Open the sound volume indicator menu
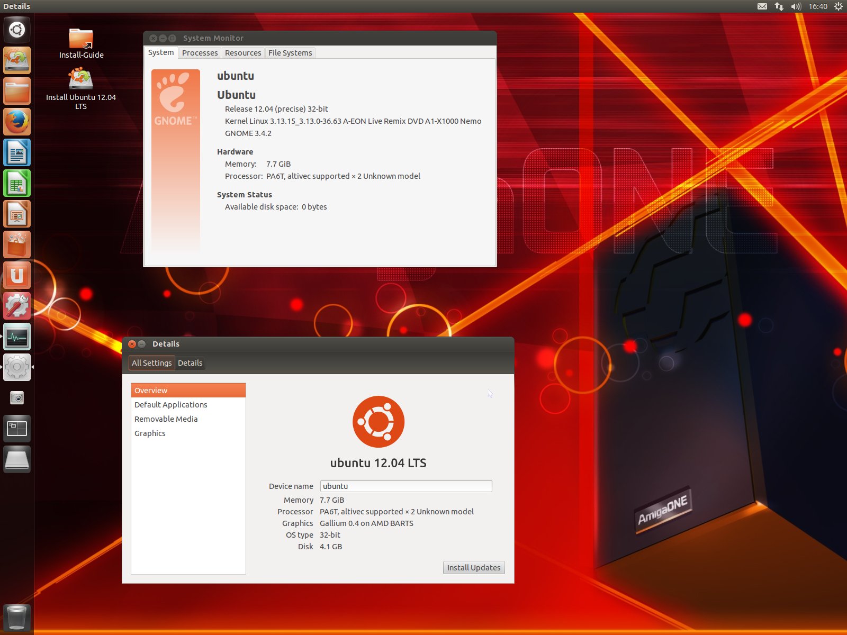The height and width of the screenshot is (635, 847). 796,6
